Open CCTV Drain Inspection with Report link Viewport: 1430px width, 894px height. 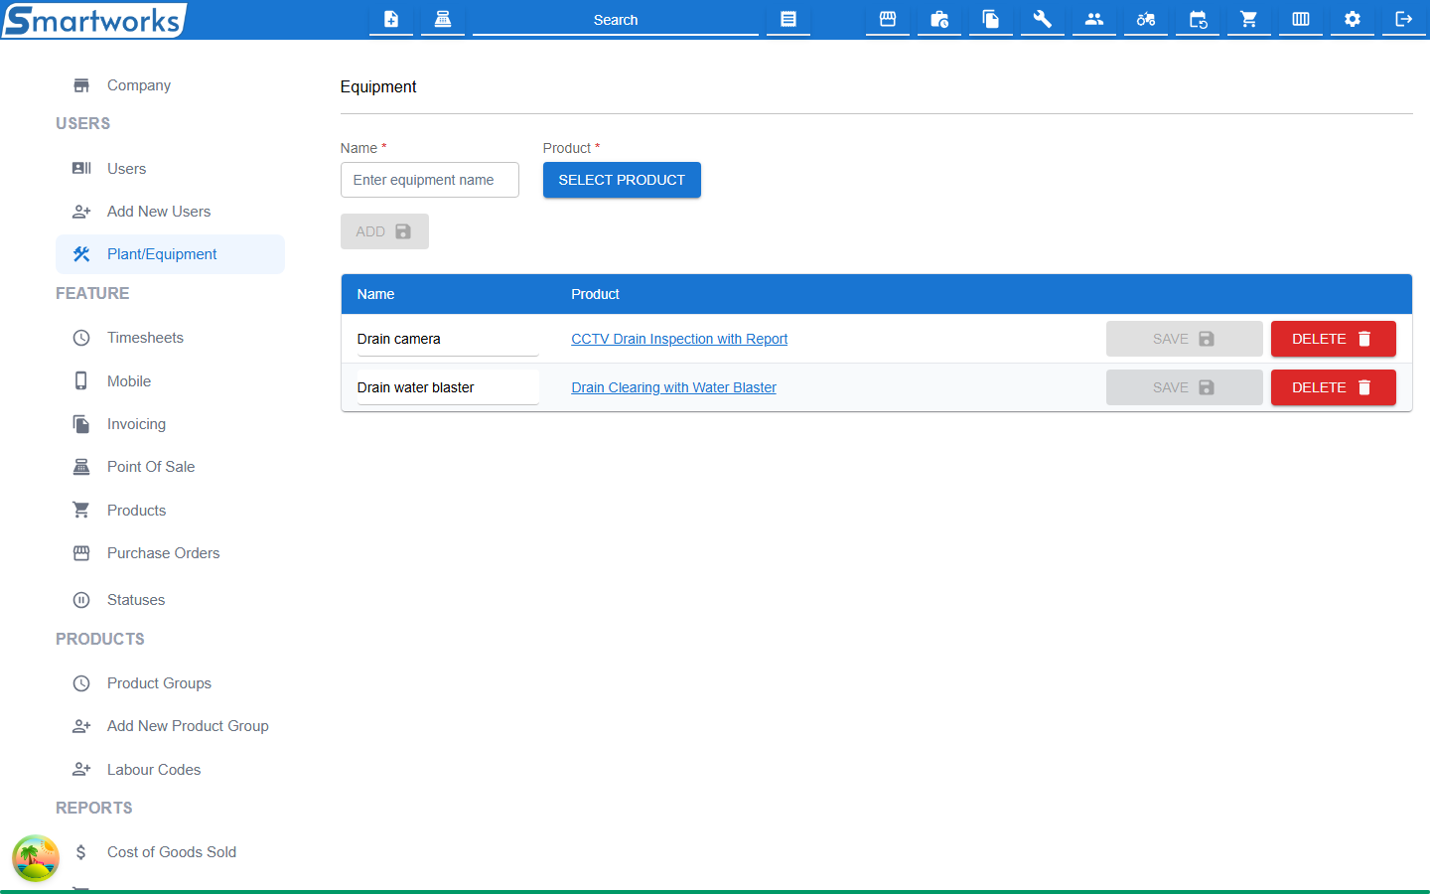pos(679,339)
